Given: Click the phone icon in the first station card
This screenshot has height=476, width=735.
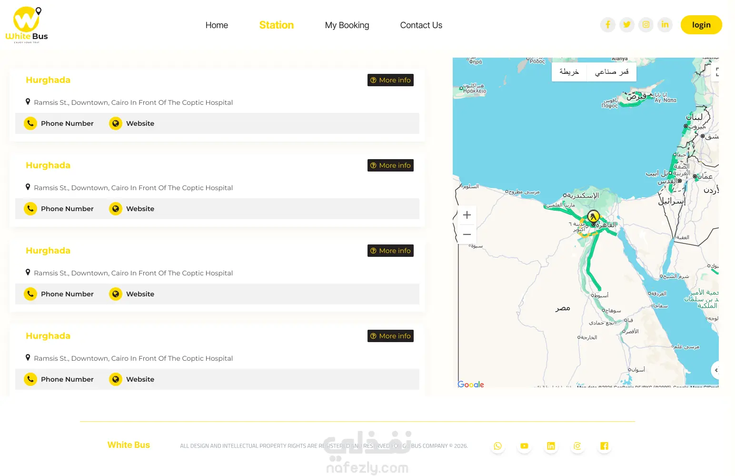Looking at the screenshot, I should click(30, 123).
